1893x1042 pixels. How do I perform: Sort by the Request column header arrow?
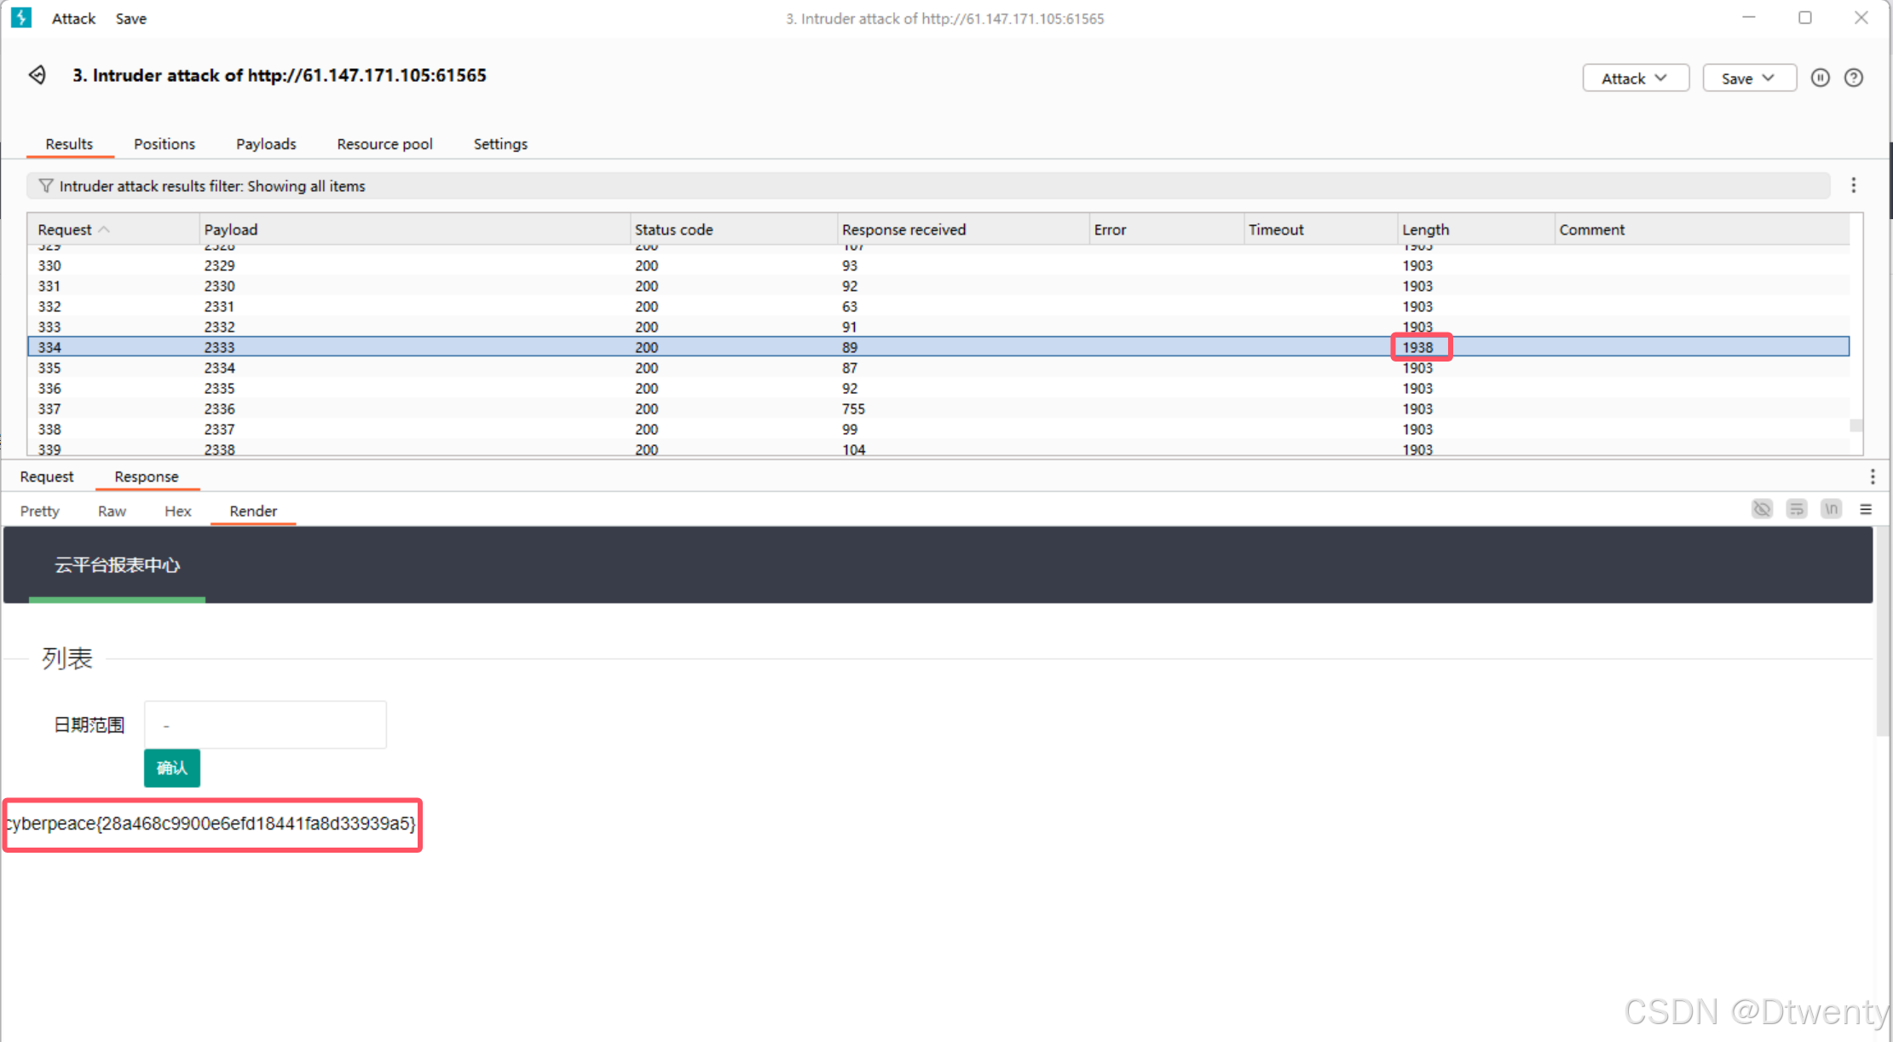(104, 229)
